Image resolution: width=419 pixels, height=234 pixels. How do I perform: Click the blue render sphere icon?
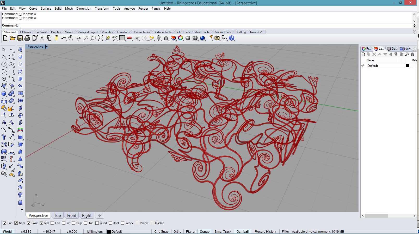click(x=202, y=38)
